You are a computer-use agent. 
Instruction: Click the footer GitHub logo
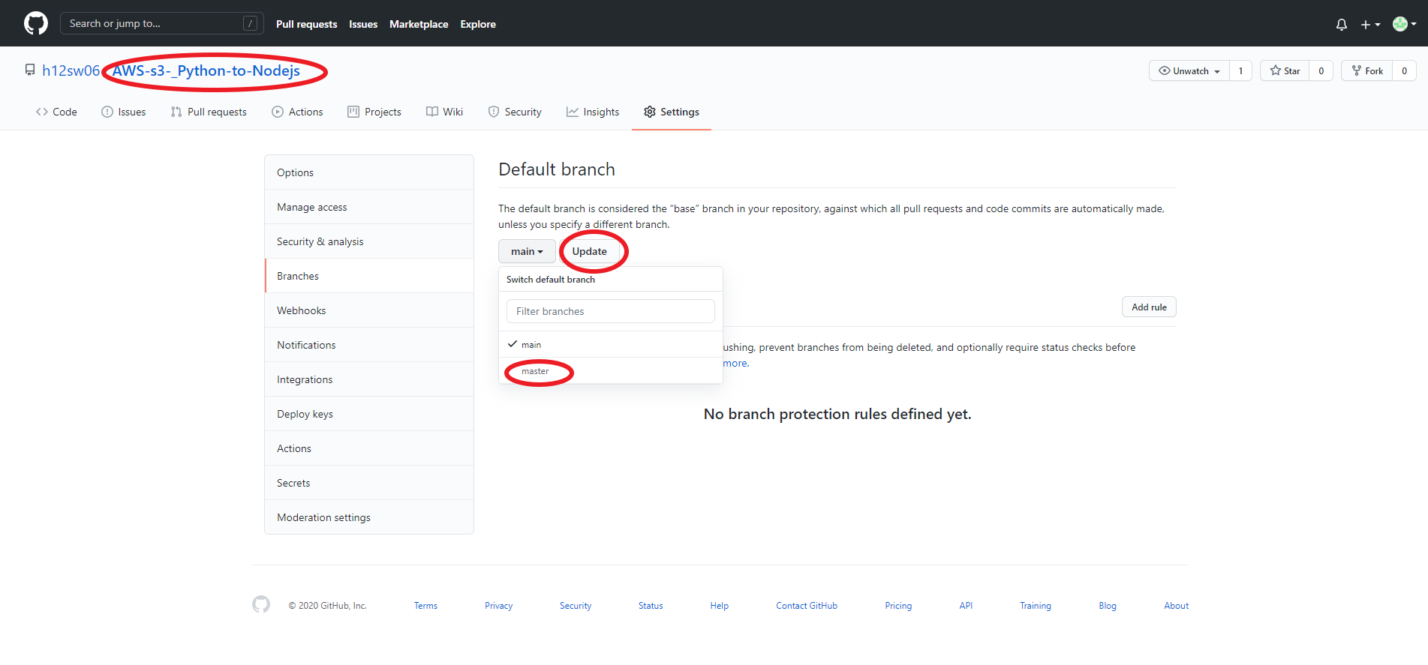click(261, 604)
